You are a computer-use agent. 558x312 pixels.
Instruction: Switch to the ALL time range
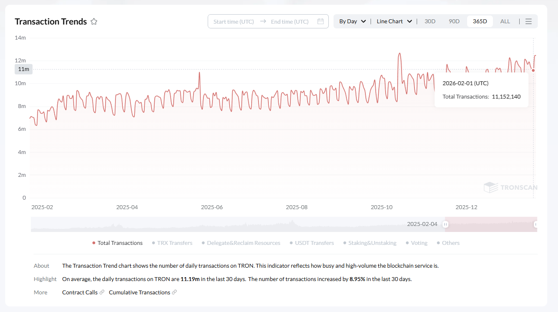click(505, 22)
